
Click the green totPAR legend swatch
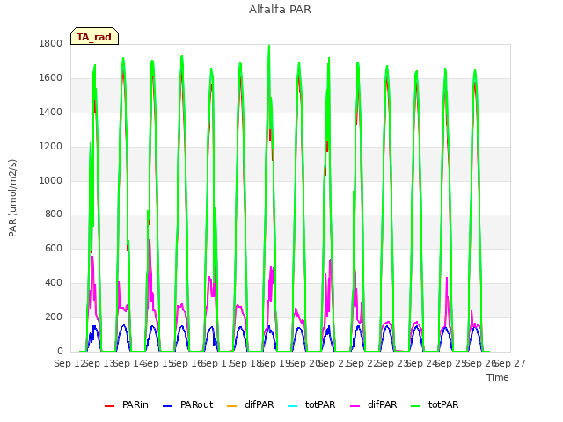(416, 406)
